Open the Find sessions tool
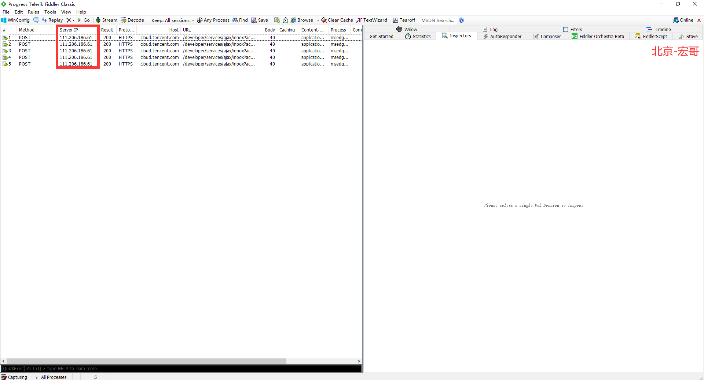The height and width of the screenshot is (380, 704). [240, 20]
